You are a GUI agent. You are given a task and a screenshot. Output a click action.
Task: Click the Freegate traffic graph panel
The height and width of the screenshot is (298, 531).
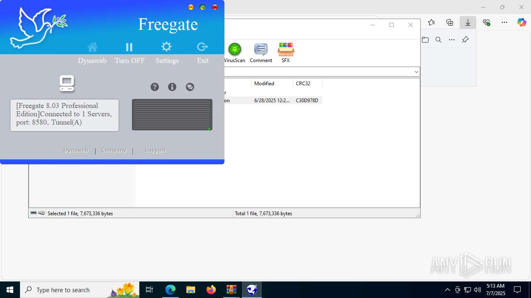[172, 115]
